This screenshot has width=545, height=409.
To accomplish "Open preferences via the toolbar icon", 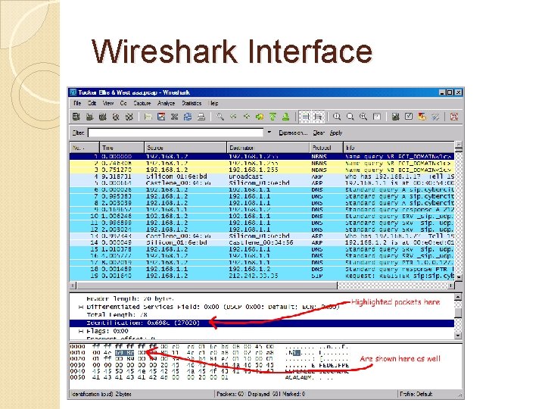I will tap(435, 117).
